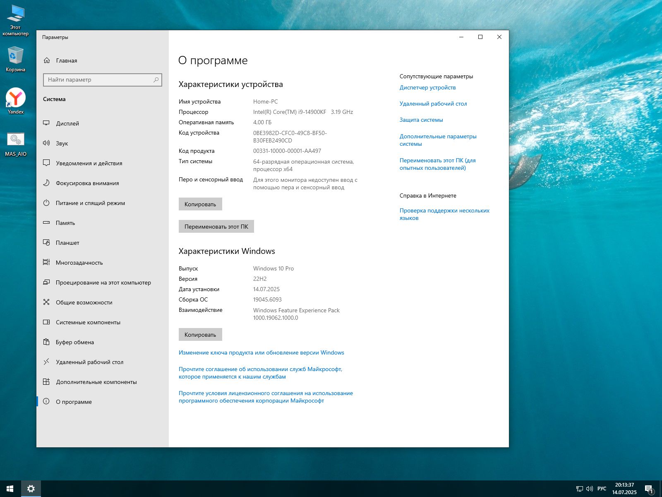Select Многозадачность in the sidebar

click(103, 263)
